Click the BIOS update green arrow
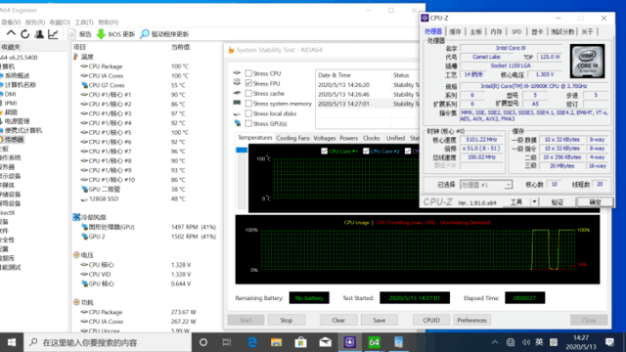 [101, 34]
